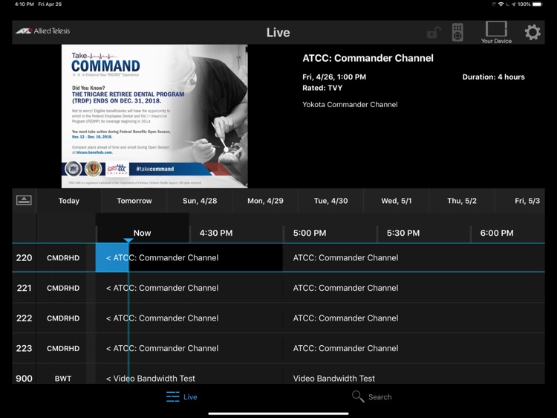Select the Fri, 5/3 tab
Image resolution: width=557 pixels, height=418 pixels.
(x=520, y=201)
